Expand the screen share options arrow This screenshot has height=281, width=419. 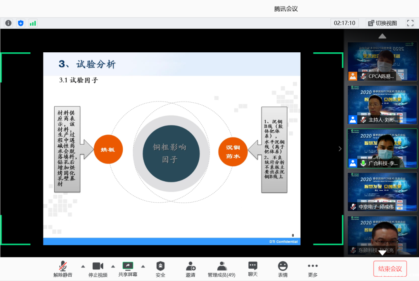tap(143, 267)
